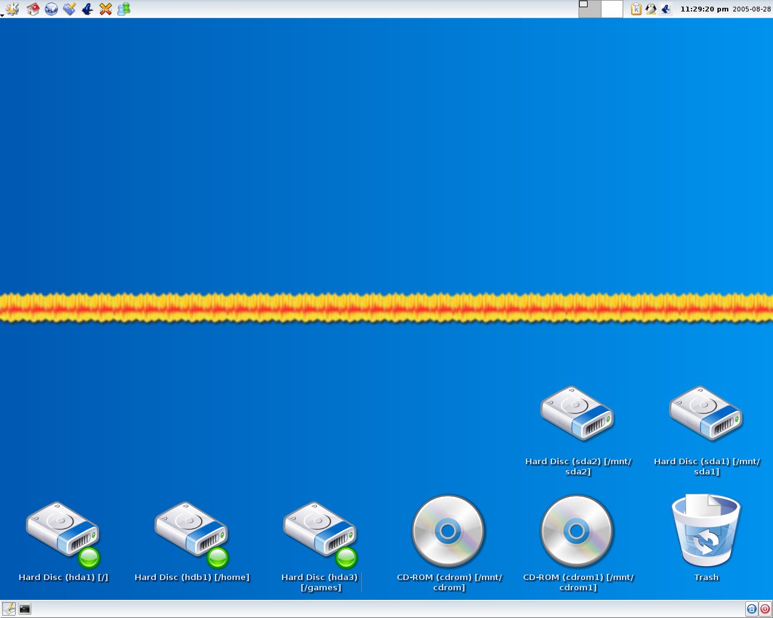Open the KDE K menu
This screenshot has height=618, width=773.
pyautogui.click(x=13, y=9)
